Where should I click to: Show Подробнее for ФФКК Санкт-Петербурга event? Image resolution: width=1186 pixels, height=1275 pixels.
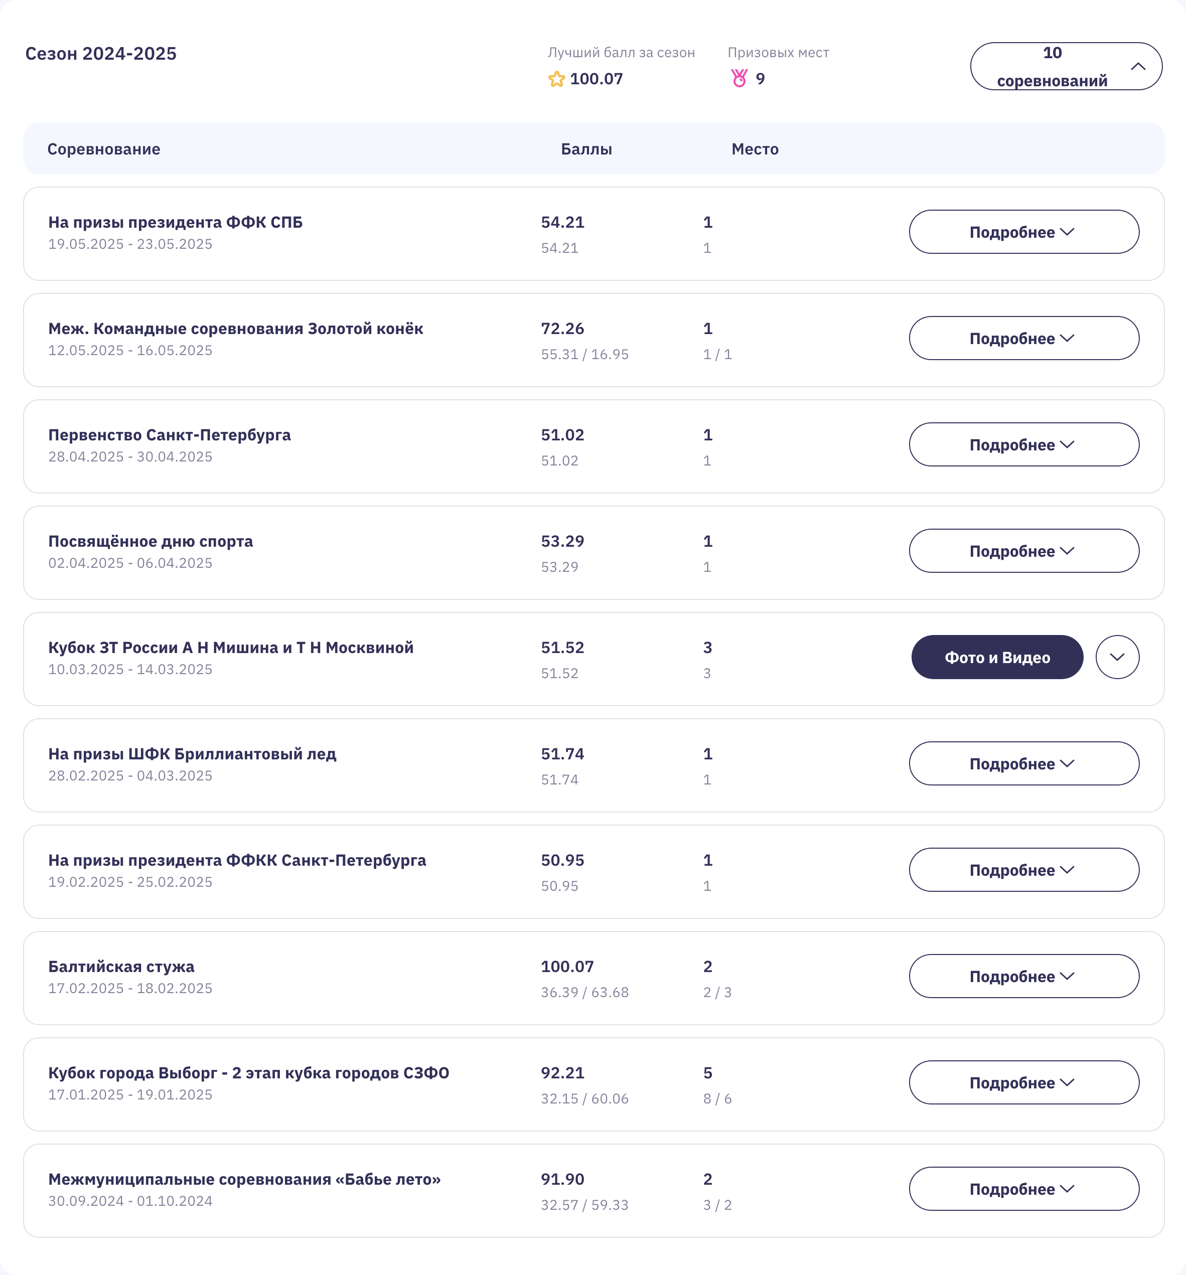[x=1024, y=870]
